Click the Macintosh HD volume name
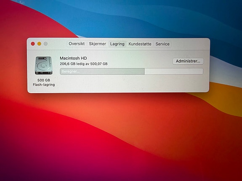 click(x=73, y=58)
